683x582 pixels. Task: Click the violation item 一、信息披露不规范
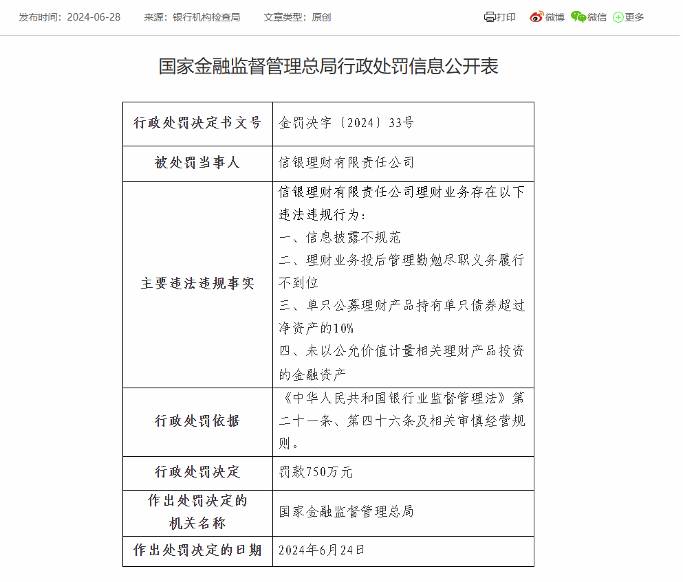[339, 238]
